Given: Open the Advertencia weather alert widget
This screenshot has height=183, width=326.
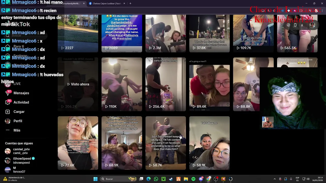Looking at the screenshot, I should click(x=14, y=179).
